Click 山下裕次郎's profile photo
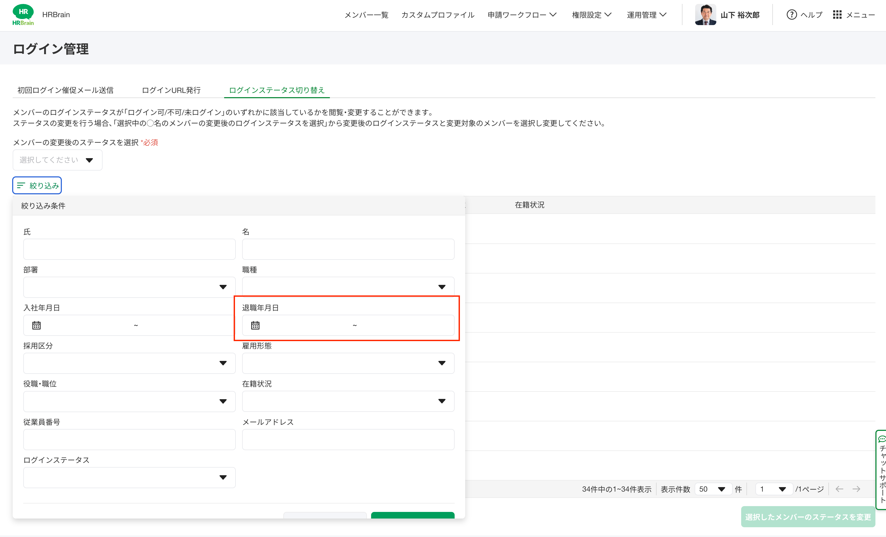Viewport: 886px width, 537px height. coord(706,15)
